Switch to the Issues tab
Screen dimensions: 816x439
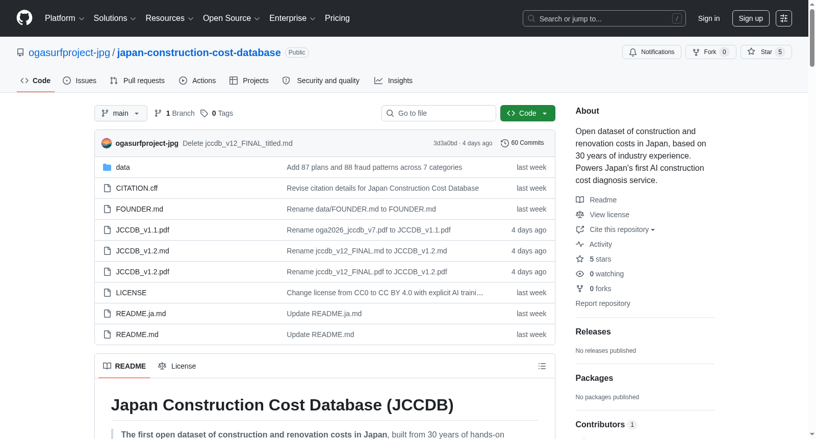pos(80,81)
